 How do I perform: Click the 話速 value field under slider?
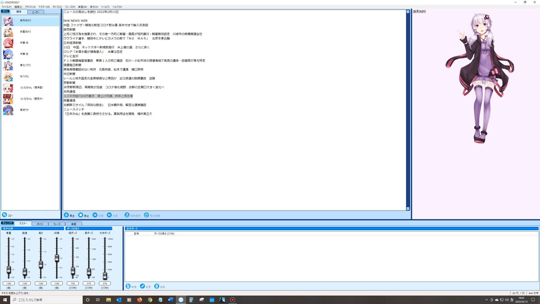point(25,283)
